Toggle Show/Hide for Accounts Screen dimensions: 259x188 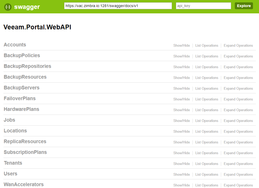click(x=181, y=45)
